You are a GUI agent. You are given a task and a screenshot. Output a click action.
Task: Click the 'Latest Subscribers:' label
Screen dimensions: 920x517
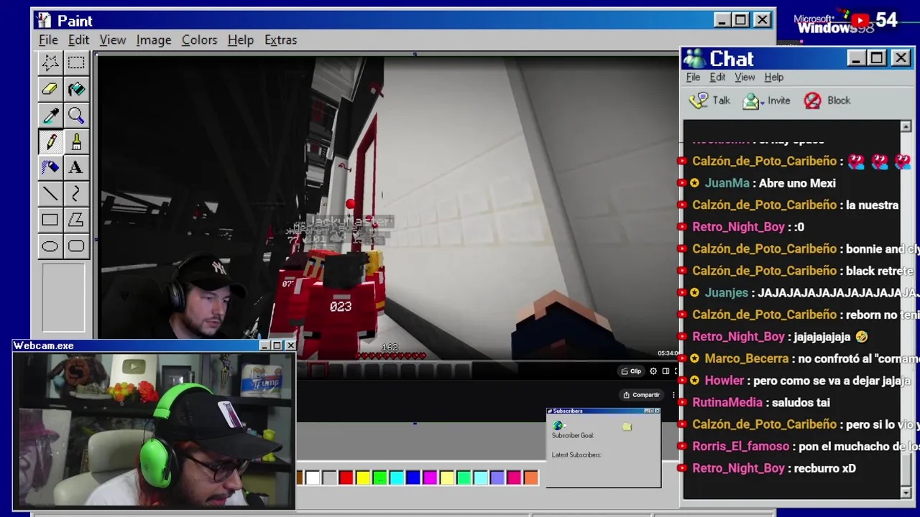point(576,455)
